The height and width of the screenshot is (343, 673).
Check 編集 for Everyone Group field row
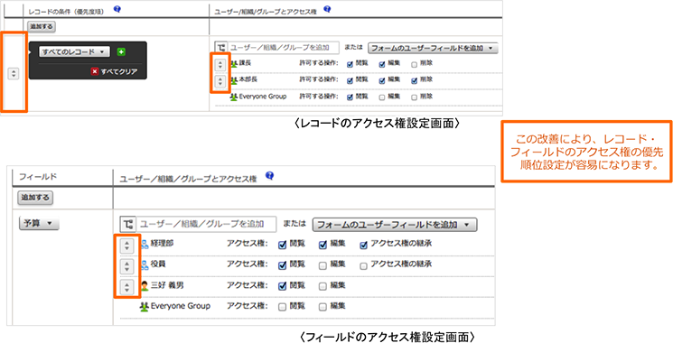click(x=322, y=307)
